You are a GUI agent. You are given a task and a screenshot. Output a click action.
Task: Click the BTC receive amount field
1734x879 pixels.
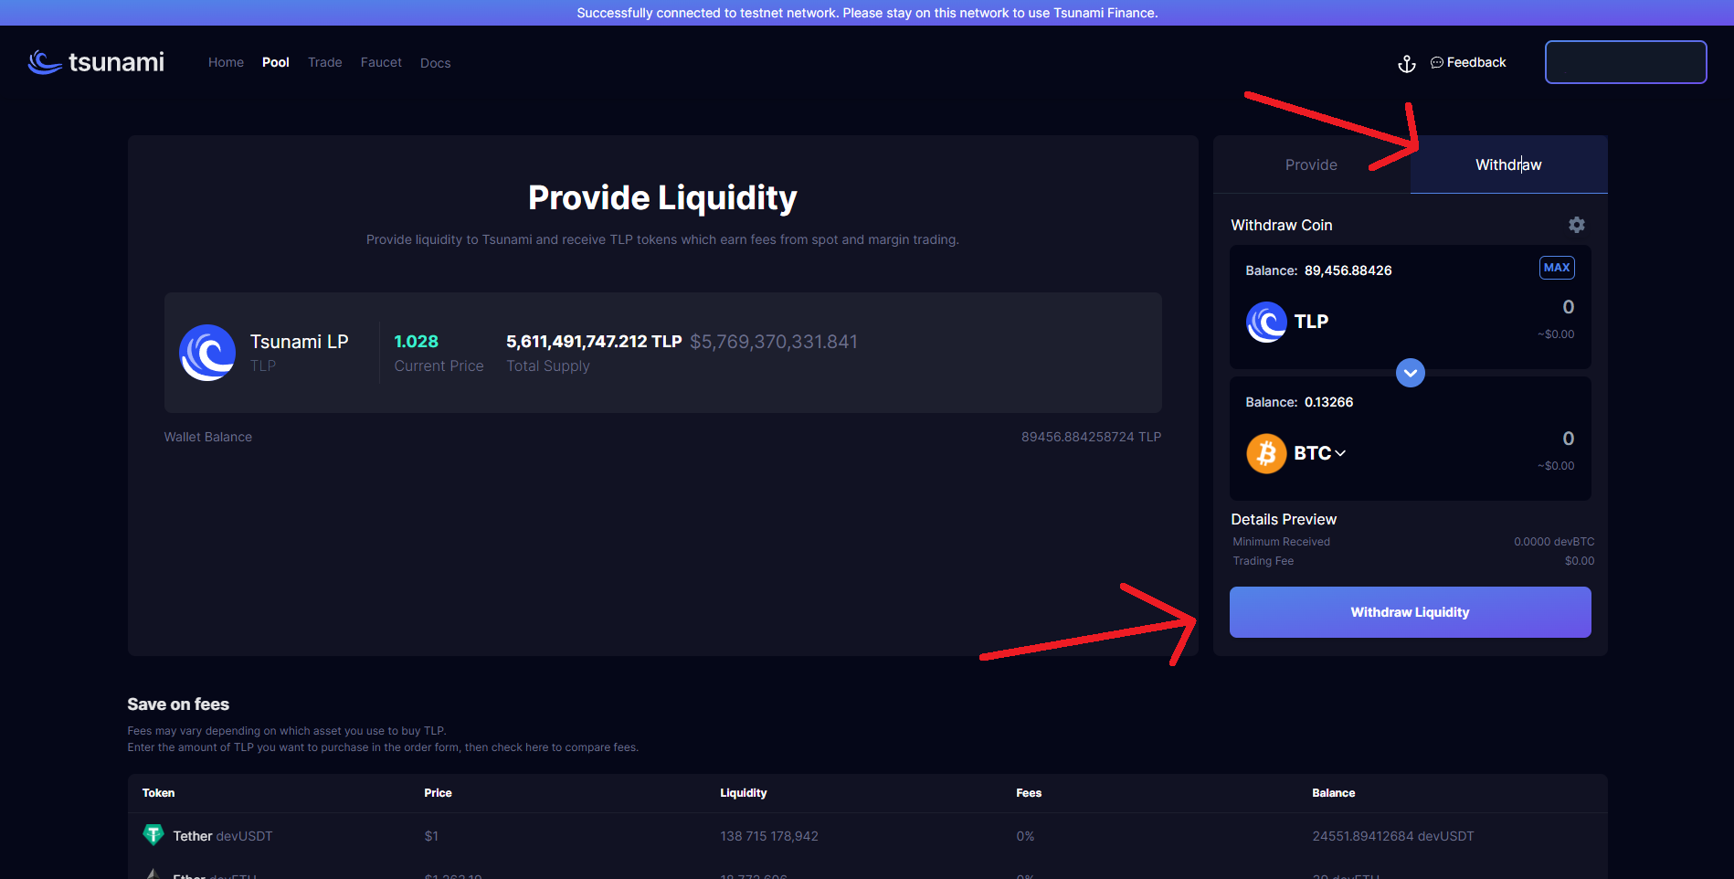point(1568,439)
